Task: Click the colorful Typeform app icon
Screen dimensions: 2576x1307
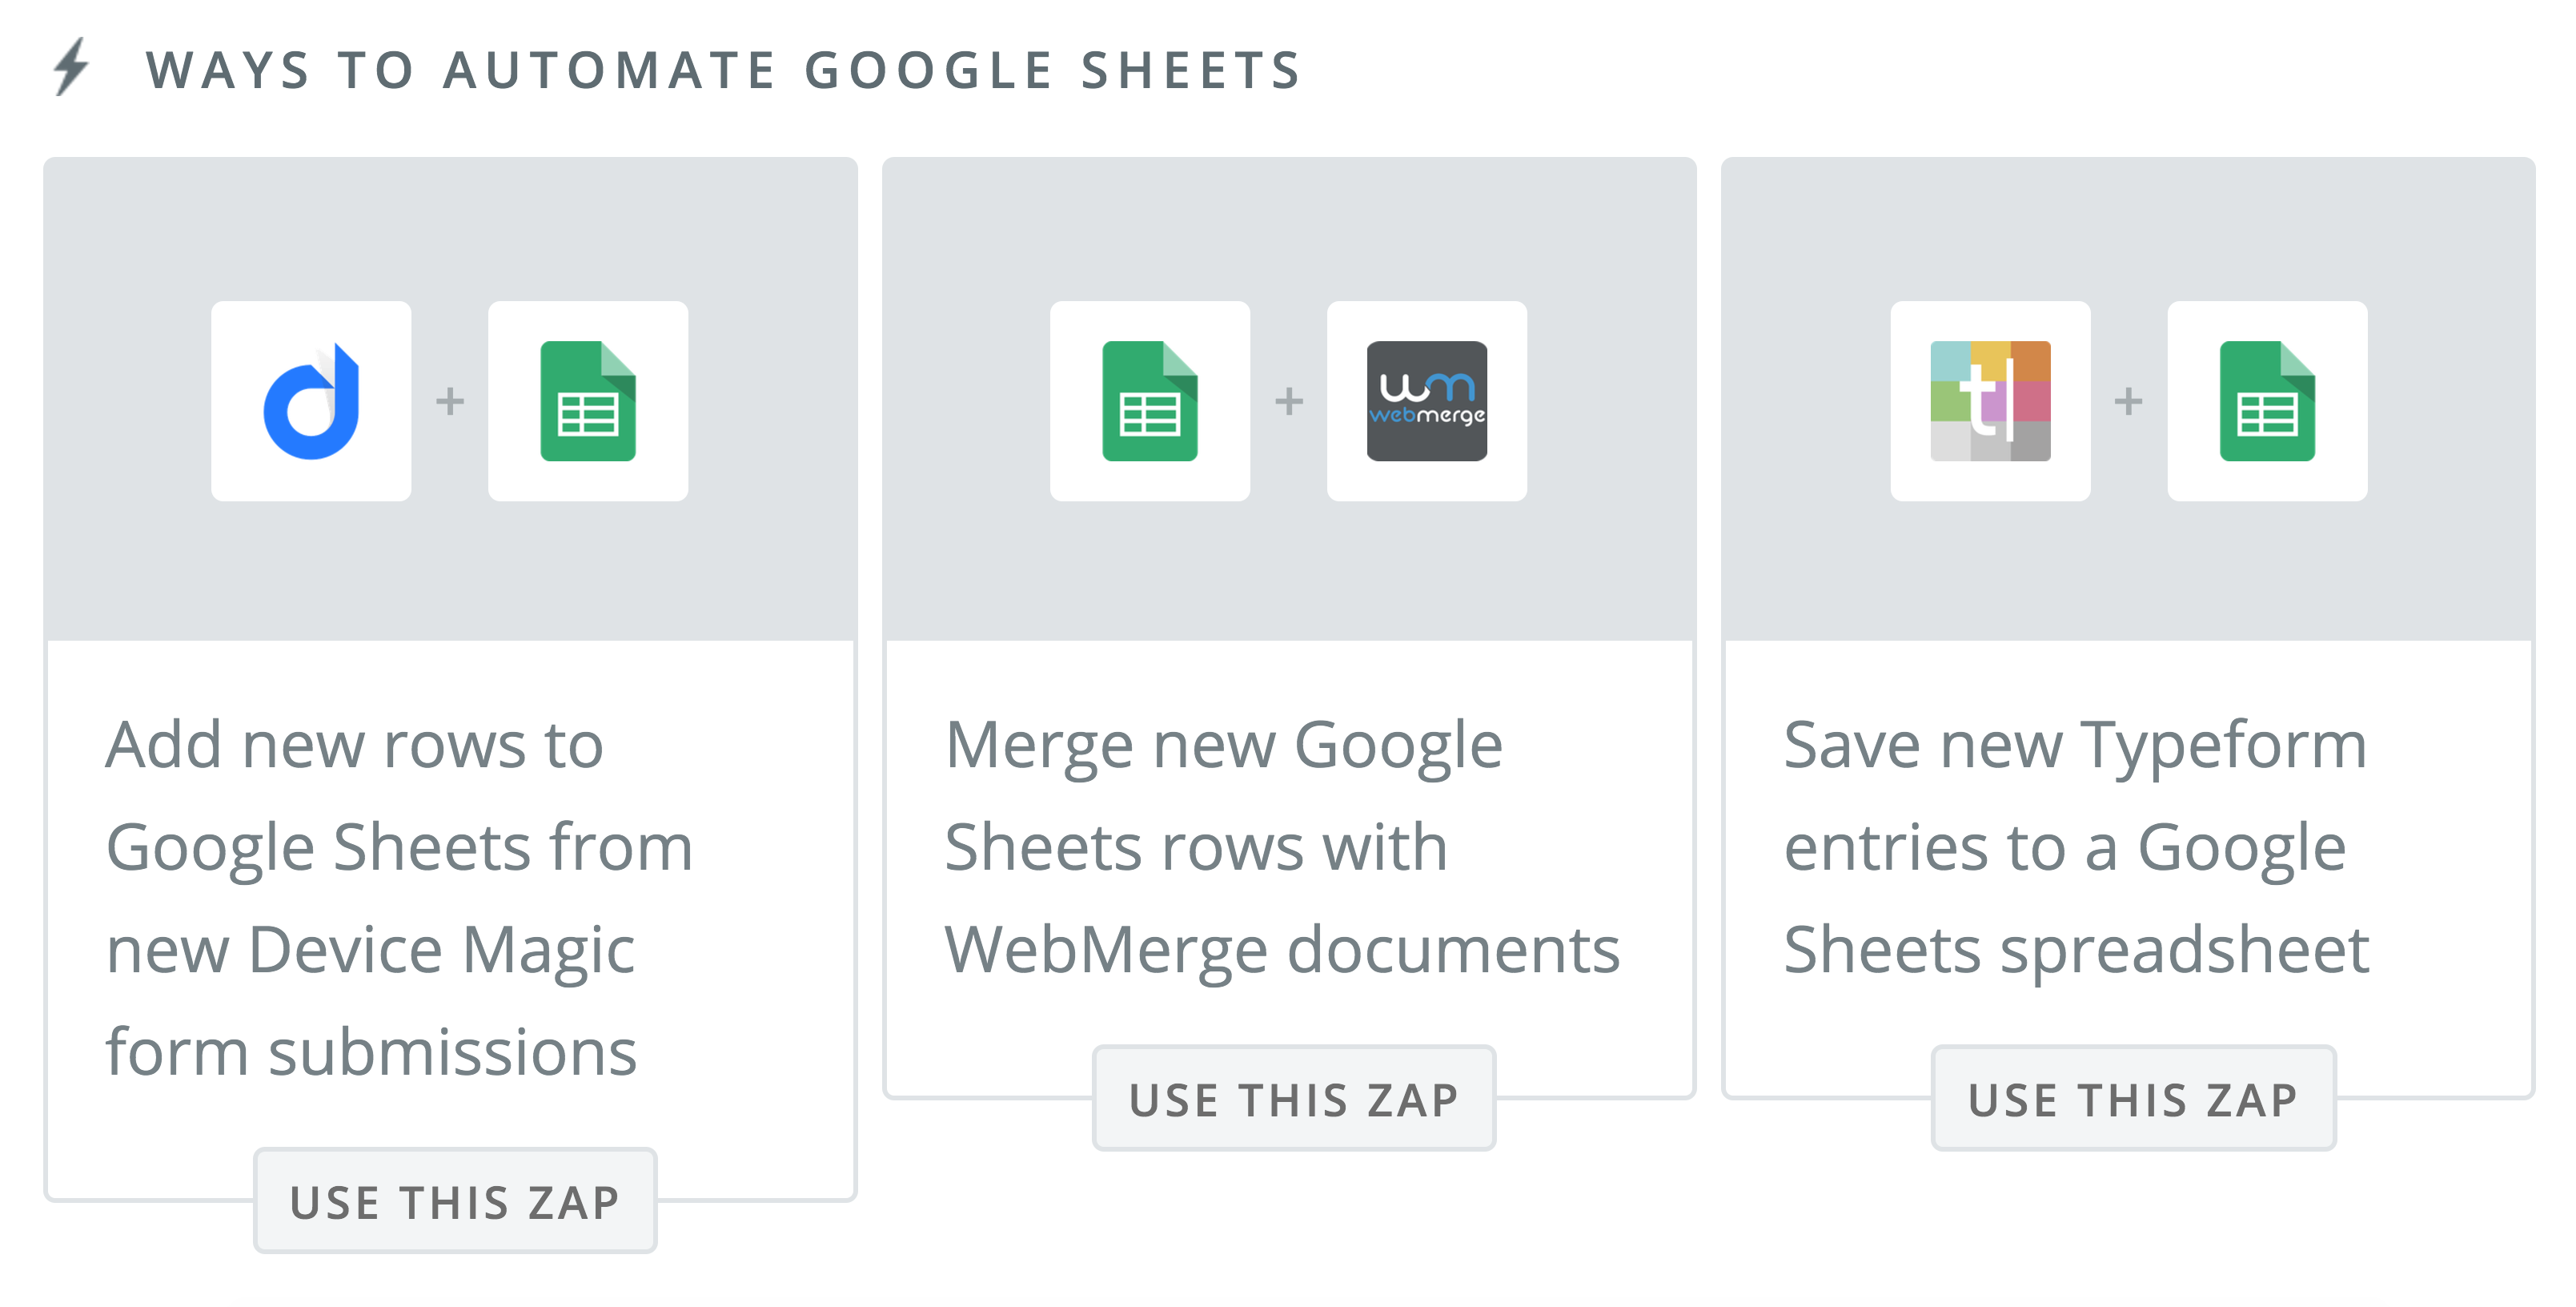Action: coord(1990,401)
